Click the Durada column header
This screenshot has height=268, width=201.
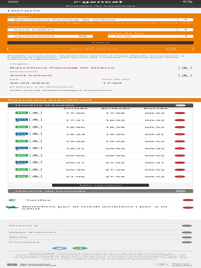coord(155,108)
